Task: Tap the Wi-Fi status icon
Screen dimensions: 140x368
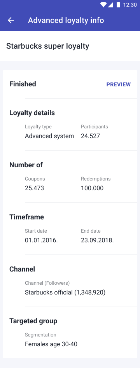Action: click(103, 5)
